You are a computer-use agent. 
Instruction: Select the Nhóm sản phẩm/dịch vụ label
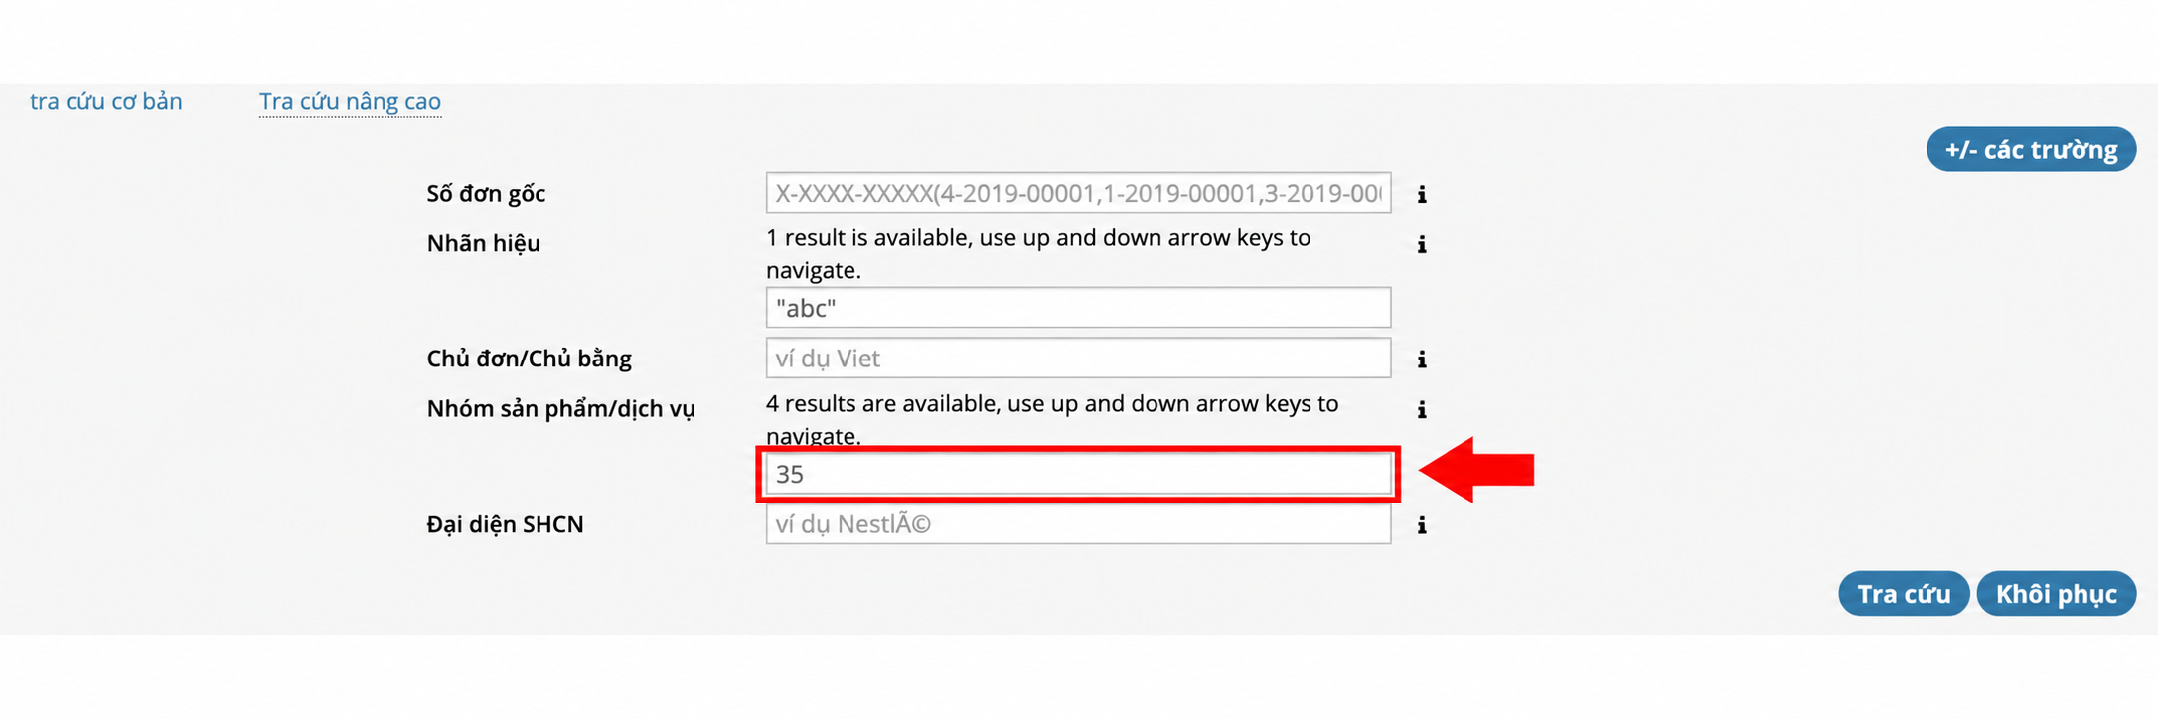tap(560, 409)
